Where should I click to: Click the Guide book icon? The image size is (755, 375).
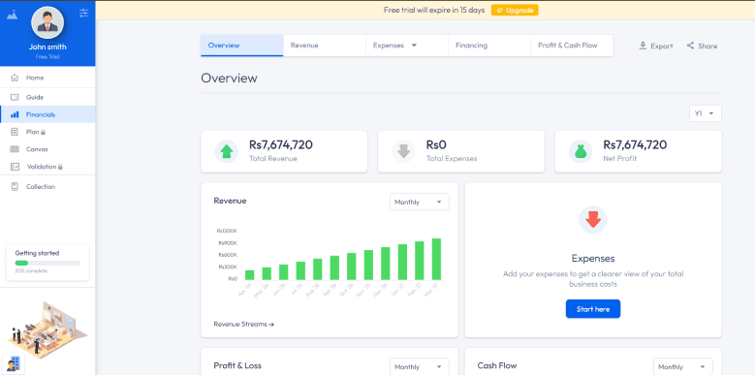15,97
